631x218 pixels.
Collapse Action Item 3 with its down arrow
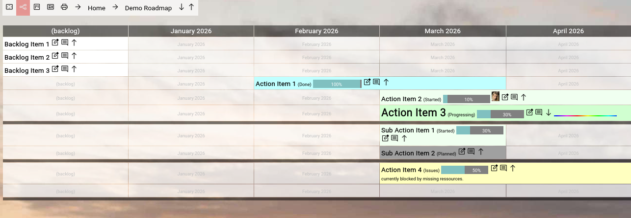[x=549, y=112]
